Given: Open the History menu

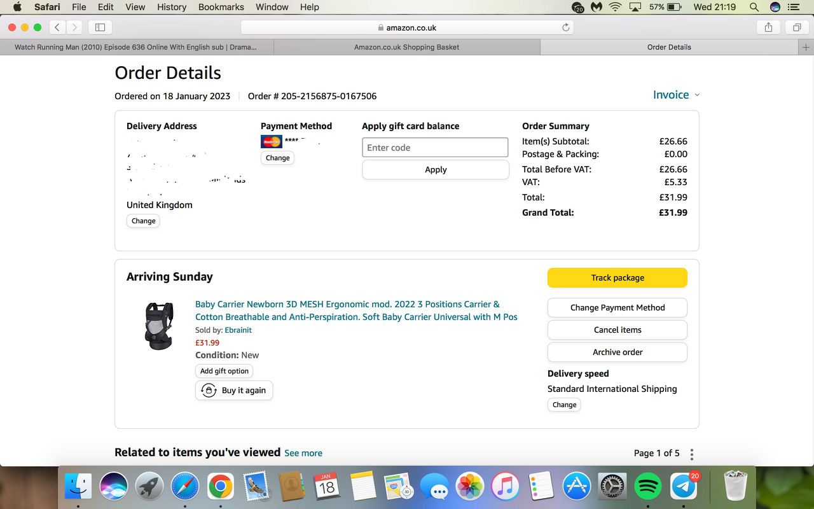Looking at the screenshot, I should [171, 7].
